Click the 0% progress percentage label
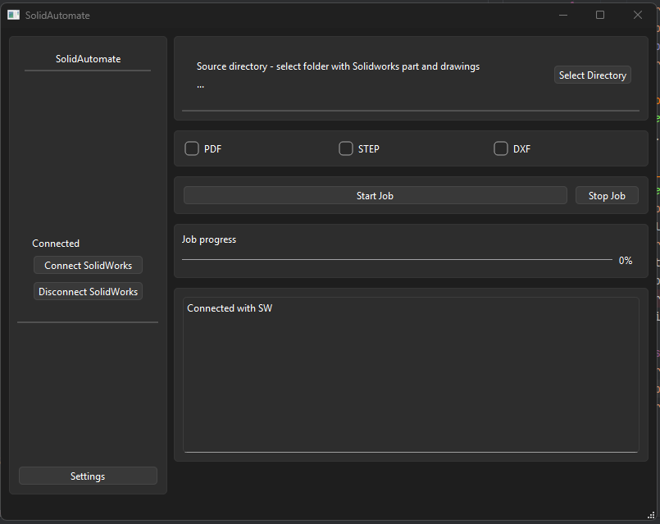The width and height of the screenshot is (660, 524). pos(626,260)
